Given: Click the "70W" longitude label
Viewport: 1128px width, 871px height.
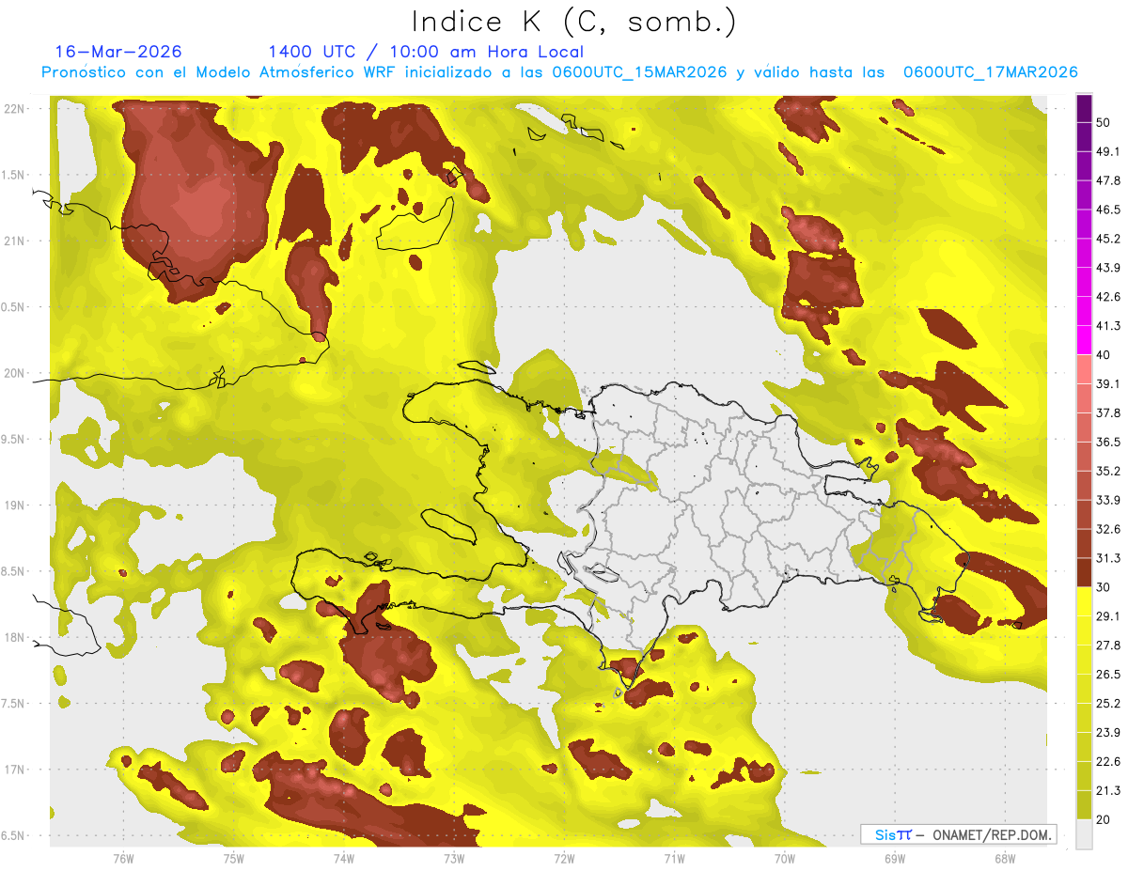Looking at the screenshot, I should coord(785,858).
